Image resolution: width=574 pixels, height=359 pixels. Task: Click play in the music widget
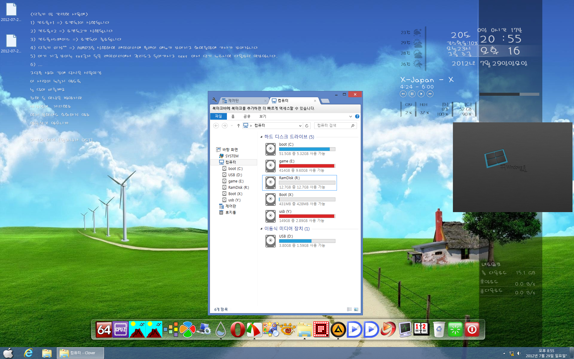pos(421,94)
